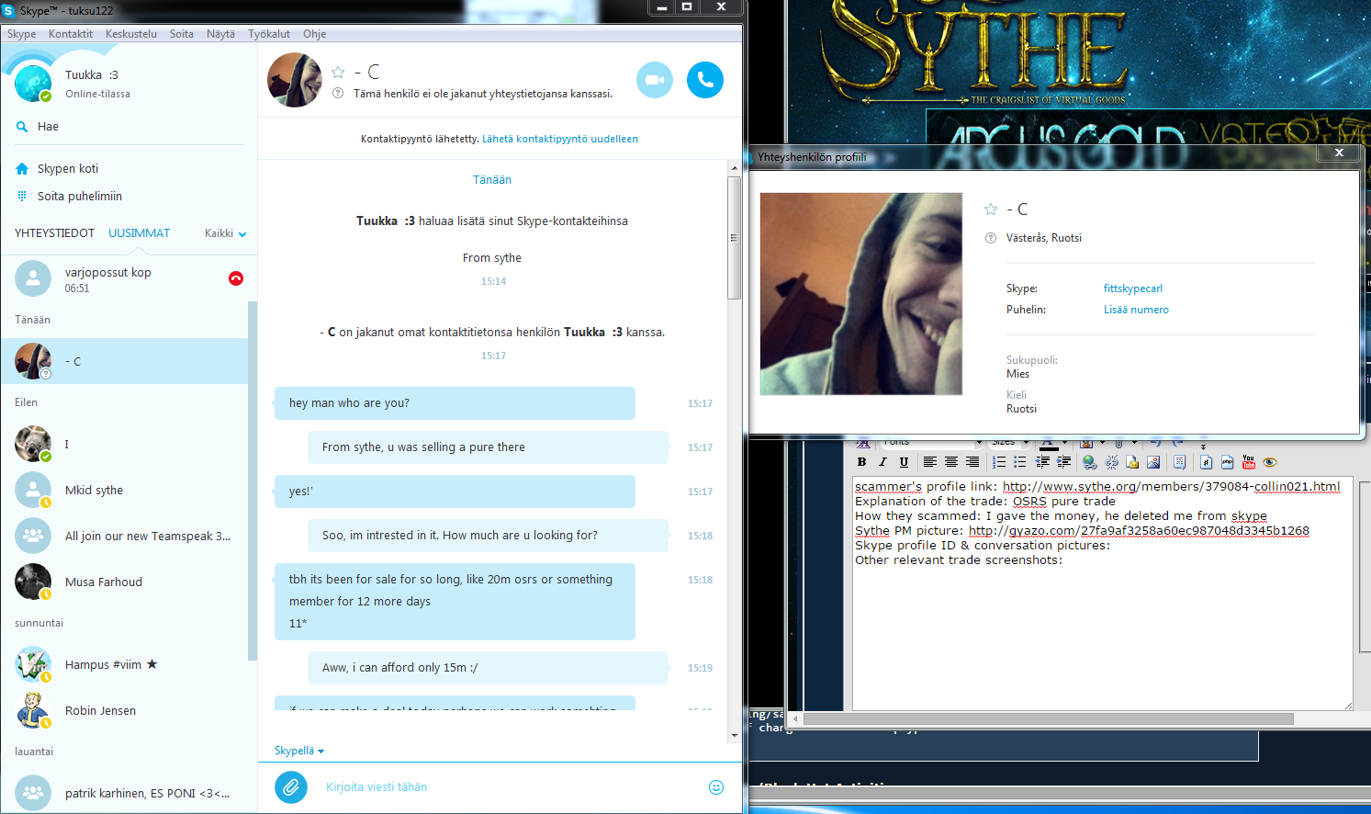Click the attach file paperclip button
1371x814 pixels.
click(291, 786)
